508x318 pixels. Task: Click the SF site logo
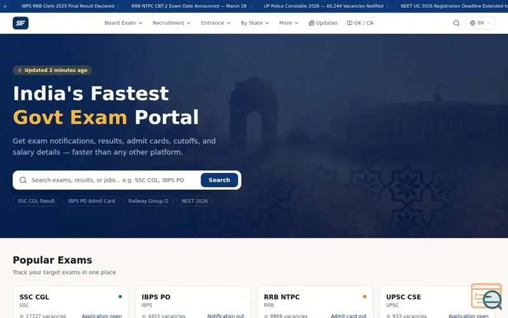[20, 23]
